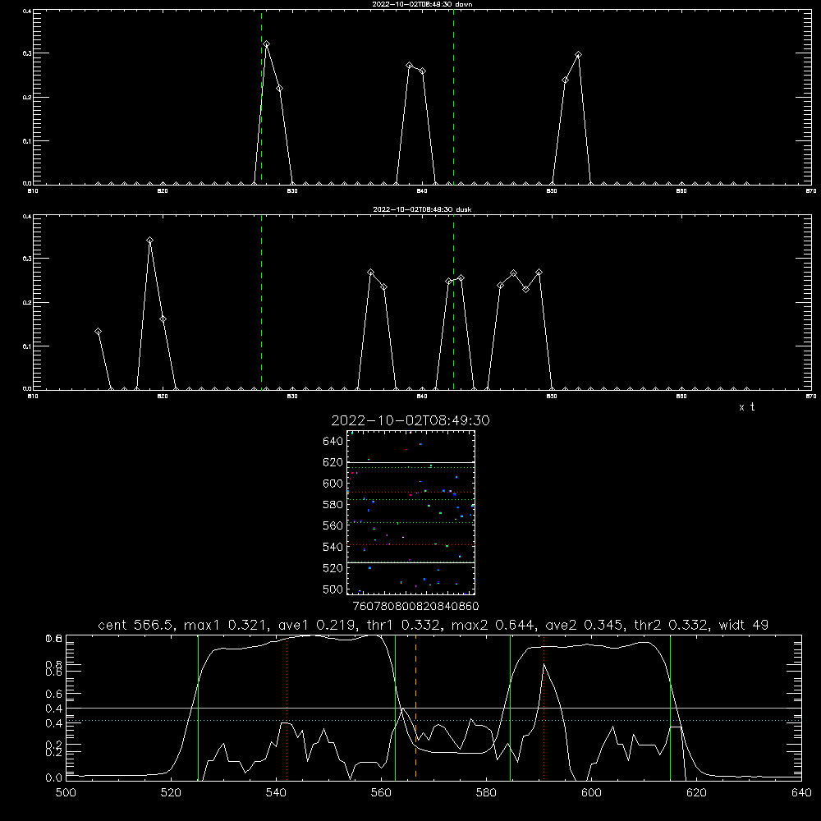Click the dawn plot title text
The width and height of the screenshot is (821, 821).
click(x=422, y=3)
